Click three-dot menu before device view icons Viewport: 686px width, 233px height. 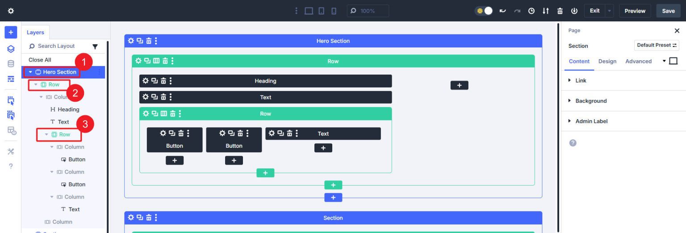pos(296,11)
